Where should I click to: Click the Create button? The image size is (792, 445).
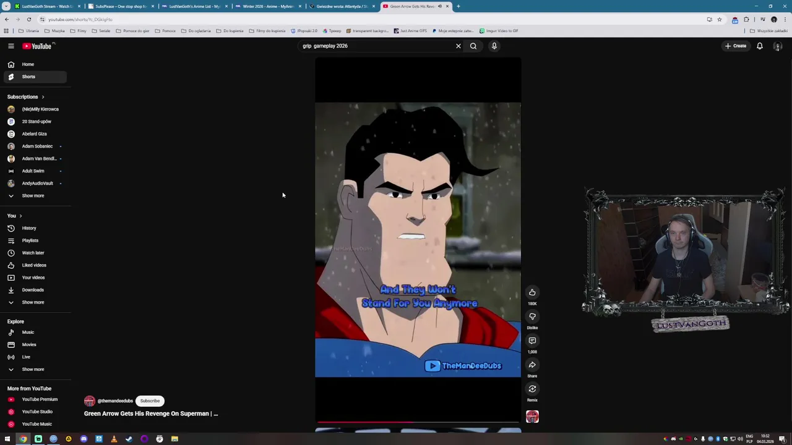[736, 46]
